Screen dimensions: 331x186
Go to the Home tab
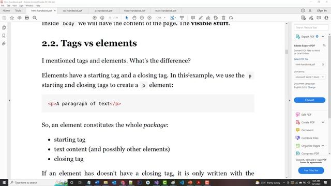[6, 11]
